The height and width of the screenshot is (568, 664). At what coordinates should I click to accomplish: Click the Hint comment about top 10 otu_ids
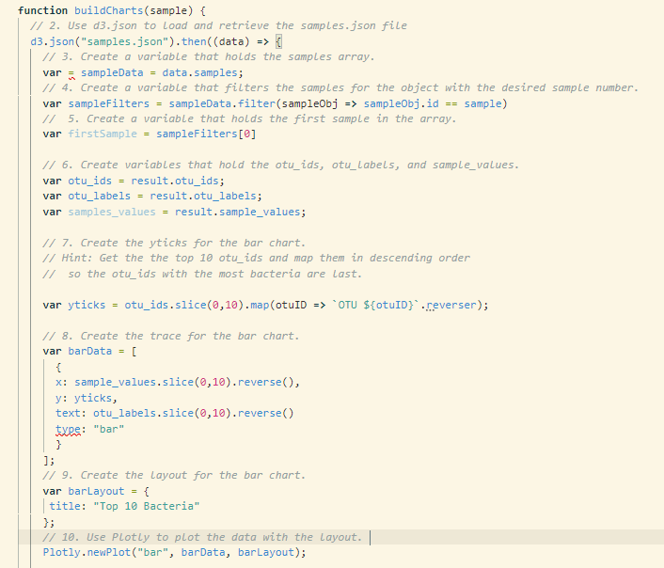(x=256, y=258)
